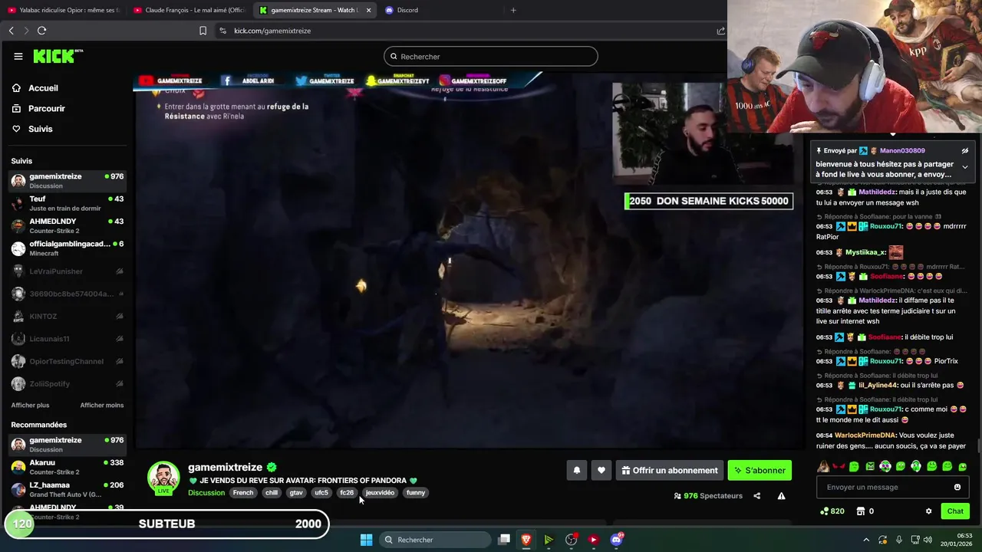This screenshot has width=982, height=552.
Task: Select the funny tag
Action: [416, 493]
